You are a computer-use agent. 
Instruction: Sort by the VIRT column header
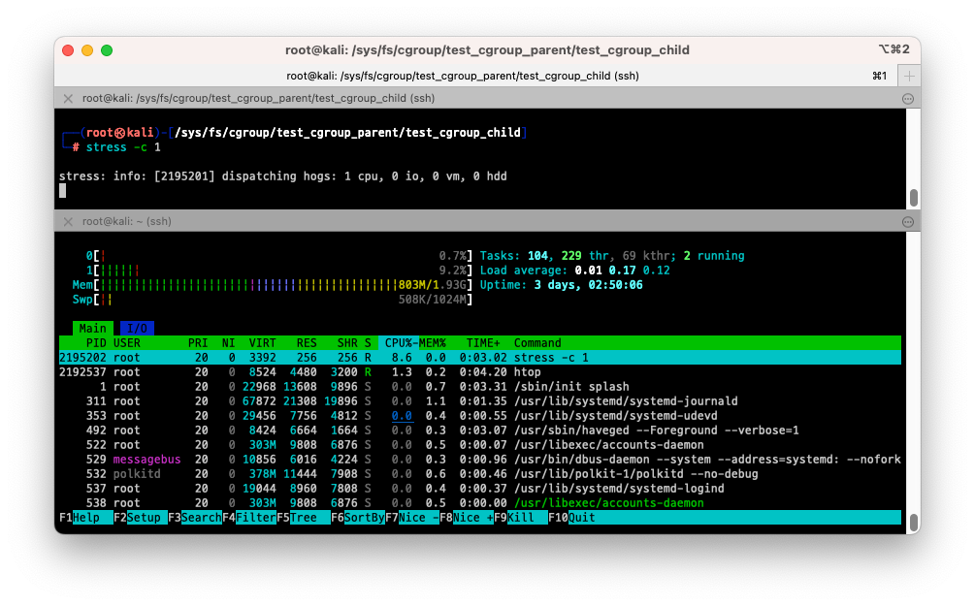pyautogui.click(x=262, y=343)
